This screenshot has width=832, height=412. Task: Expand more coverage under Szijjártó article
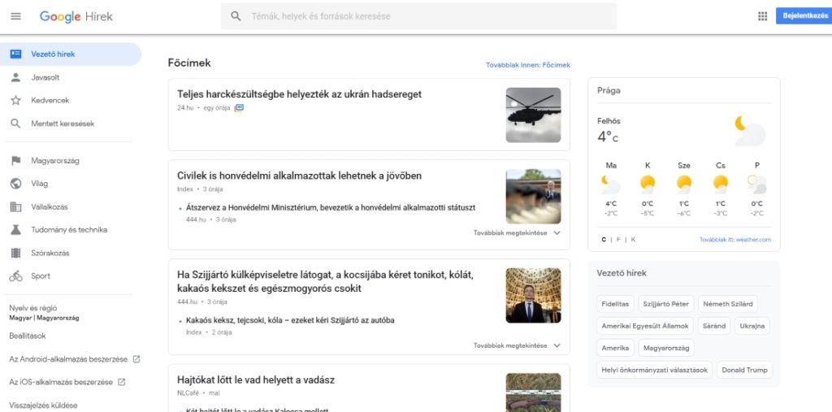(x=517, y=345)
